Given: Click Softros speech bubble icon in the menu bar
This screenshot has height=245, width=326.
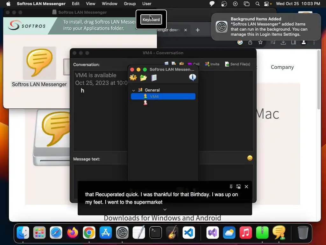Looking at the screenshot, I should (212, 4).
